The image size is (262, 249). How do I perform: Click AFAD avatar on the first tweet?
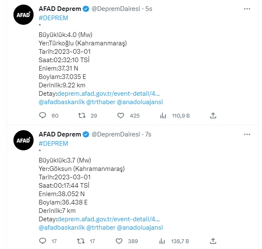pos(23,15)
